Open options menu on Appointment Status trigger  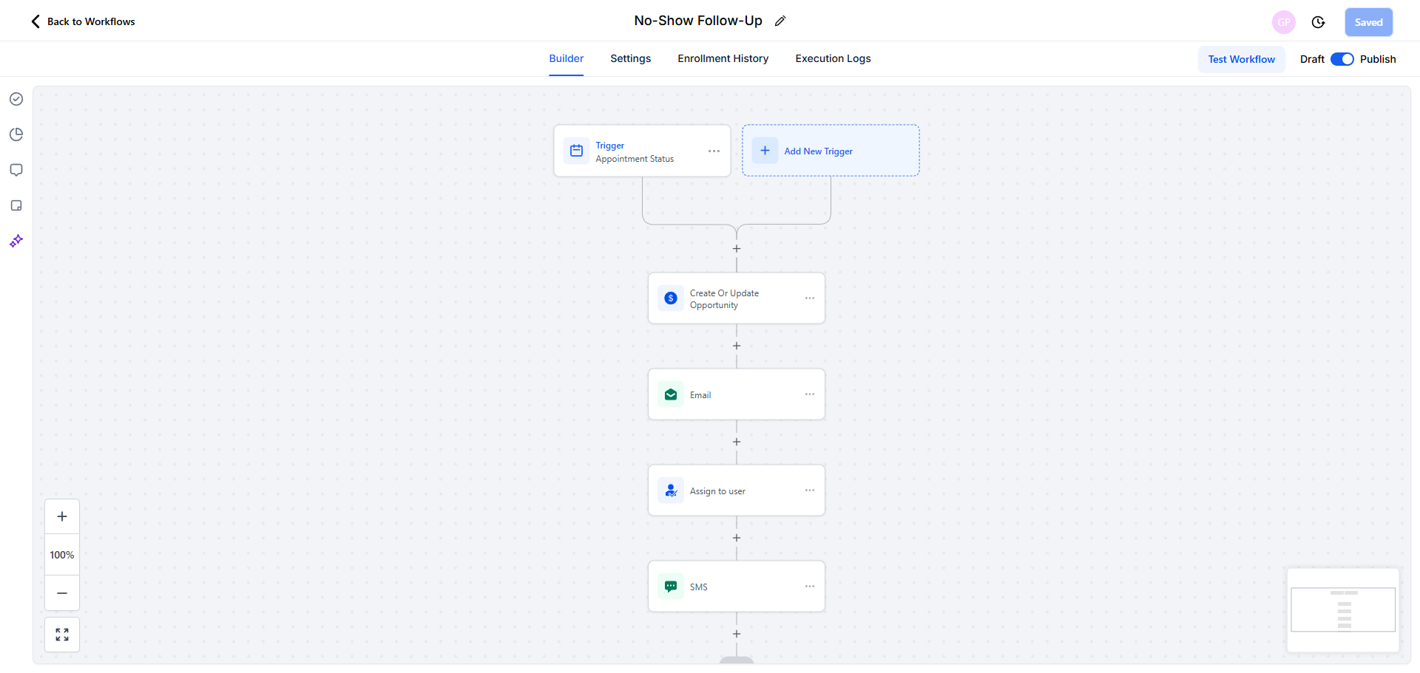pos(714,151)
